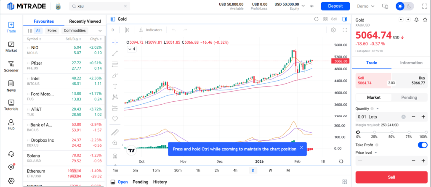This screenshot has height=187, width=431.
Task: Click the blue Deposit button
Action: pos(335,6)
